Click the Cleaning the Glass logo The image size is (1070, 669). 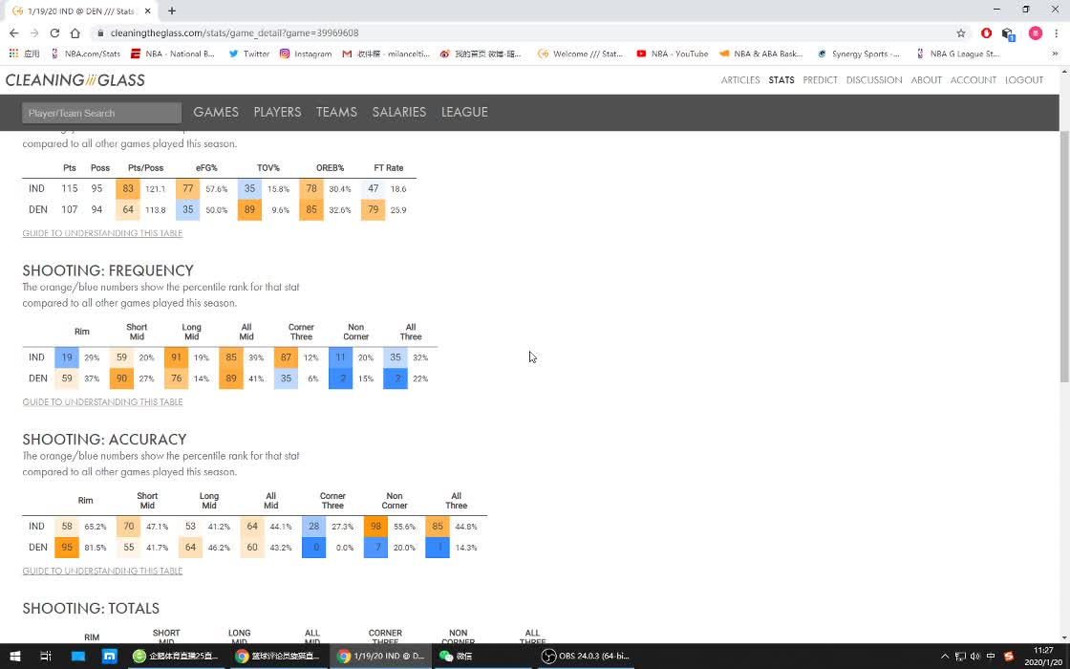[x=75, y=80]
